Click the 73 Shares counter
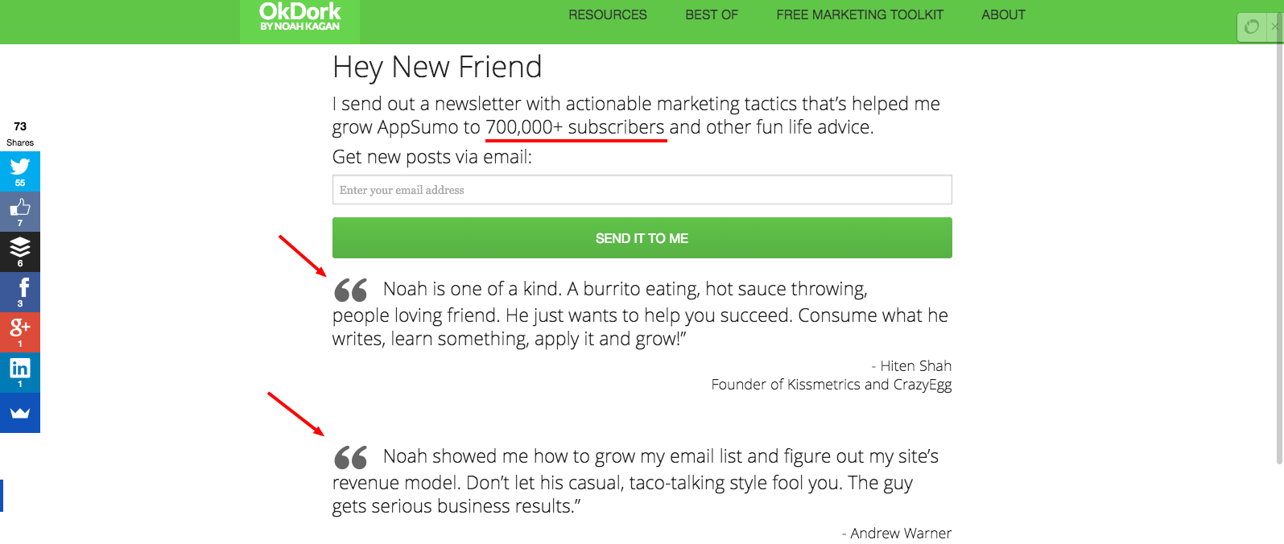This screenshot has width=1284, height=544. tap(20, 134)
